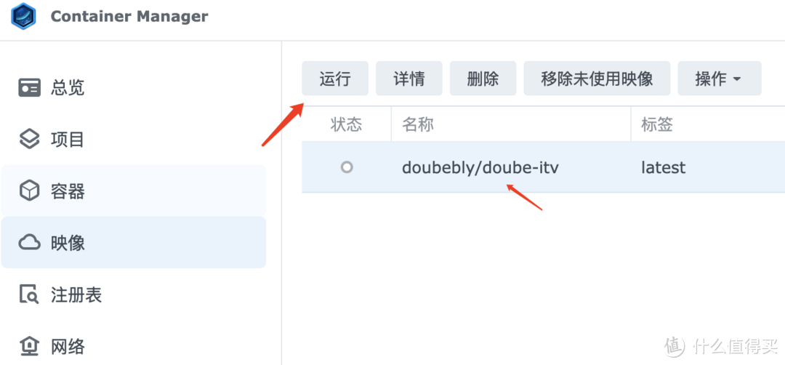This screenshot has height=365, width=785.
Task: Click the Container Manager app logo
Action: (23, 16)
